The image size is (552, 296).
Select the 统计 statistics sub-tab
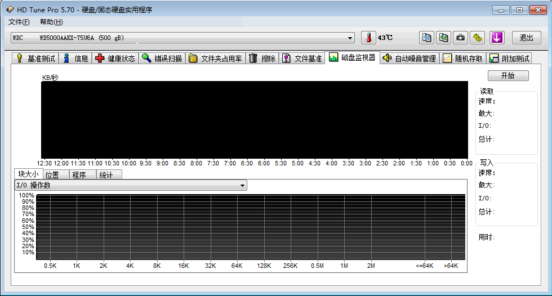pyautogui.click(x=106, y=175)
